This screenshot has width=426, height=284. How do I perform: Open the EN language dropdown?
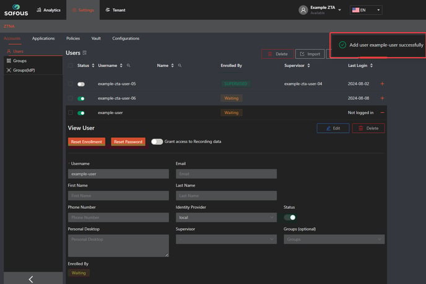tap(366, 10)
